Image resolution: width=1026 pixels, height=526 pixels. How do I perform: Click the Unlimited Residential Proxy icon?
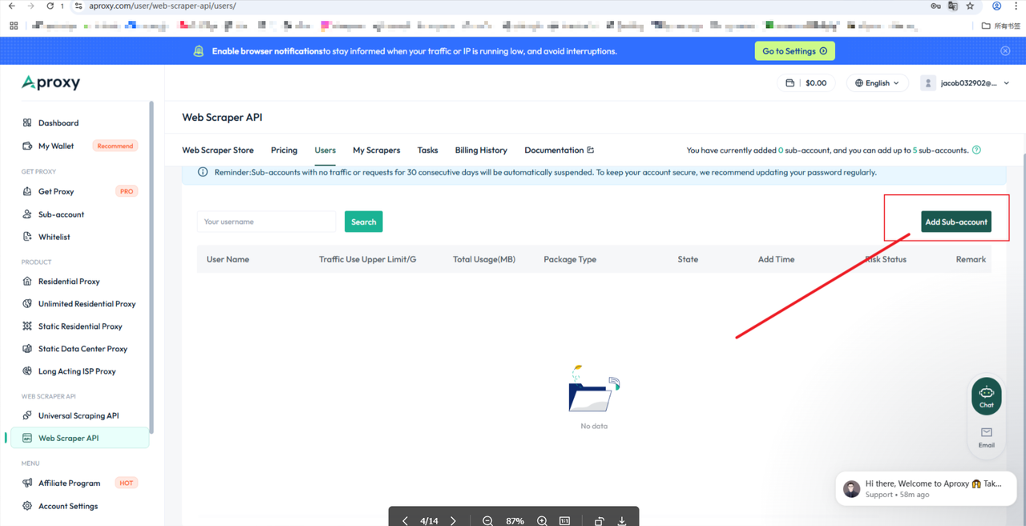pyautogui.click(x=27, y=304)
